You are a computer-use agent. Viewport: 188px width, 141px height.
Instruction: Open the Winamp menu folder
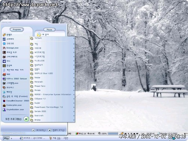[52, 120]
